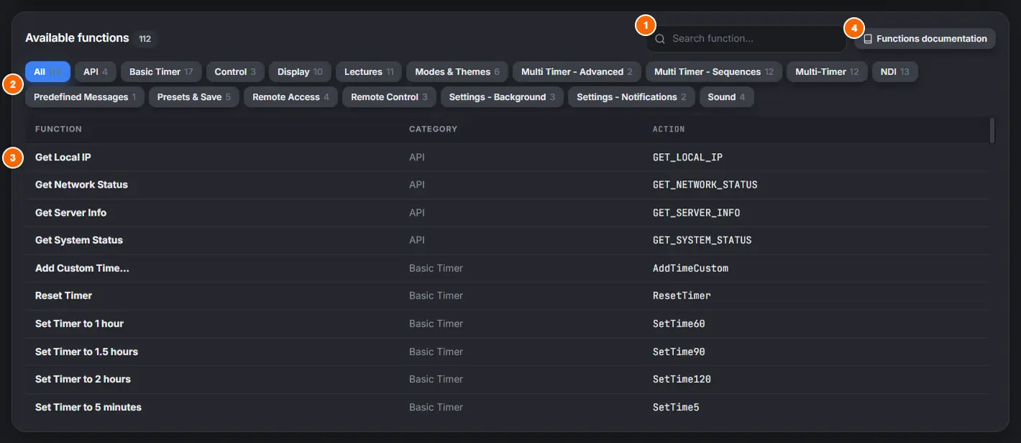The height and width of the screenshot is (443, 1021).
Task: Select the Get Server Info function
Action: 507,213
